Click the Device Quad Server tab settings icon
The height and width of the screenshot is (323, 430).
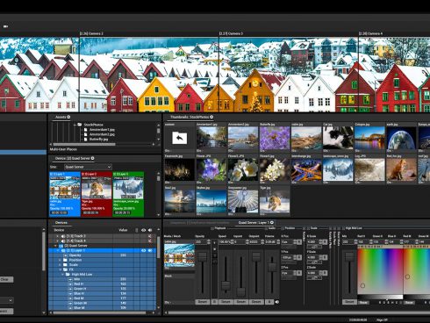92,158
